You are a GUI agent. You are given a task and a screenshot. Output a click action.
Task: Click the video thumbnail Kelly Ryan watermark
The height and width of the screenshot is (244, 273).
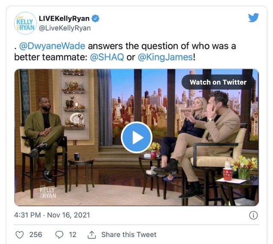48,192
